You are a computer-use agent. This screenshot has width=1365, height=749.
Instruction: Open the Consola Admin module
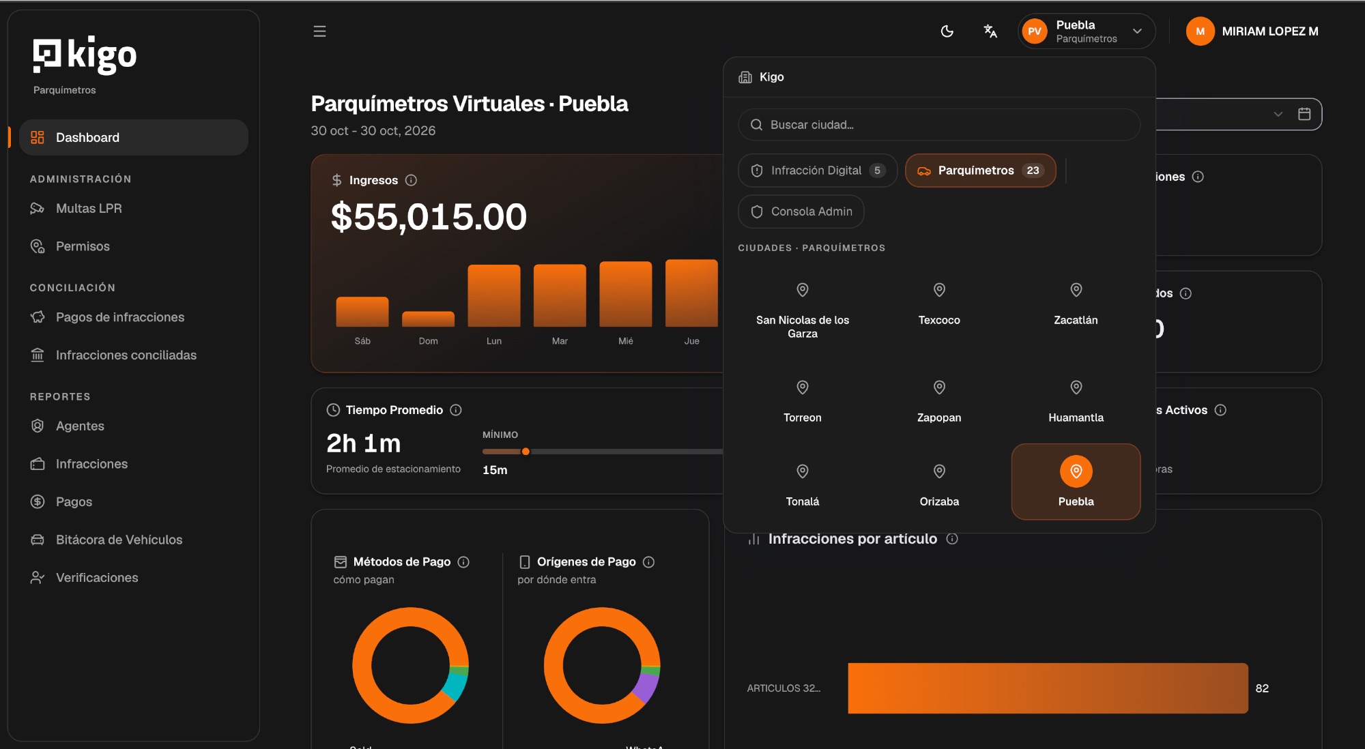point(801,211)
